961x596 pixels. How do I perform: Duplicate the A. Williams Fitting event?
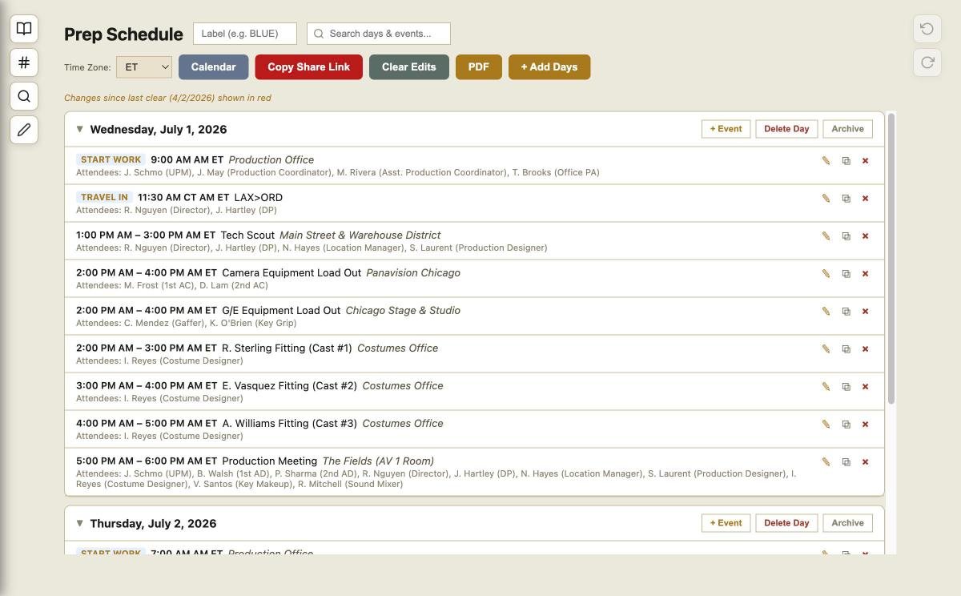[846, 425]
